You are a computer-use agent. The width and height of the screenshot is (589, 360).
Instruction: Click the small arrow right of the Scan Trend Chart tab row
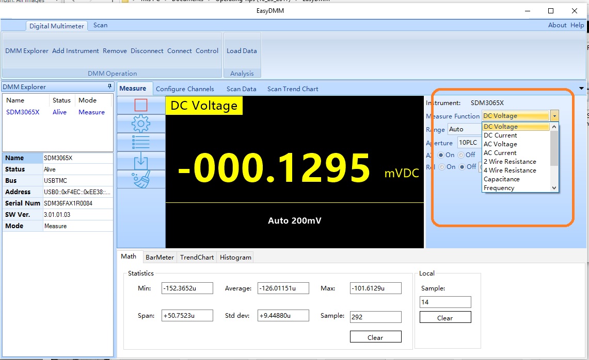582,89
